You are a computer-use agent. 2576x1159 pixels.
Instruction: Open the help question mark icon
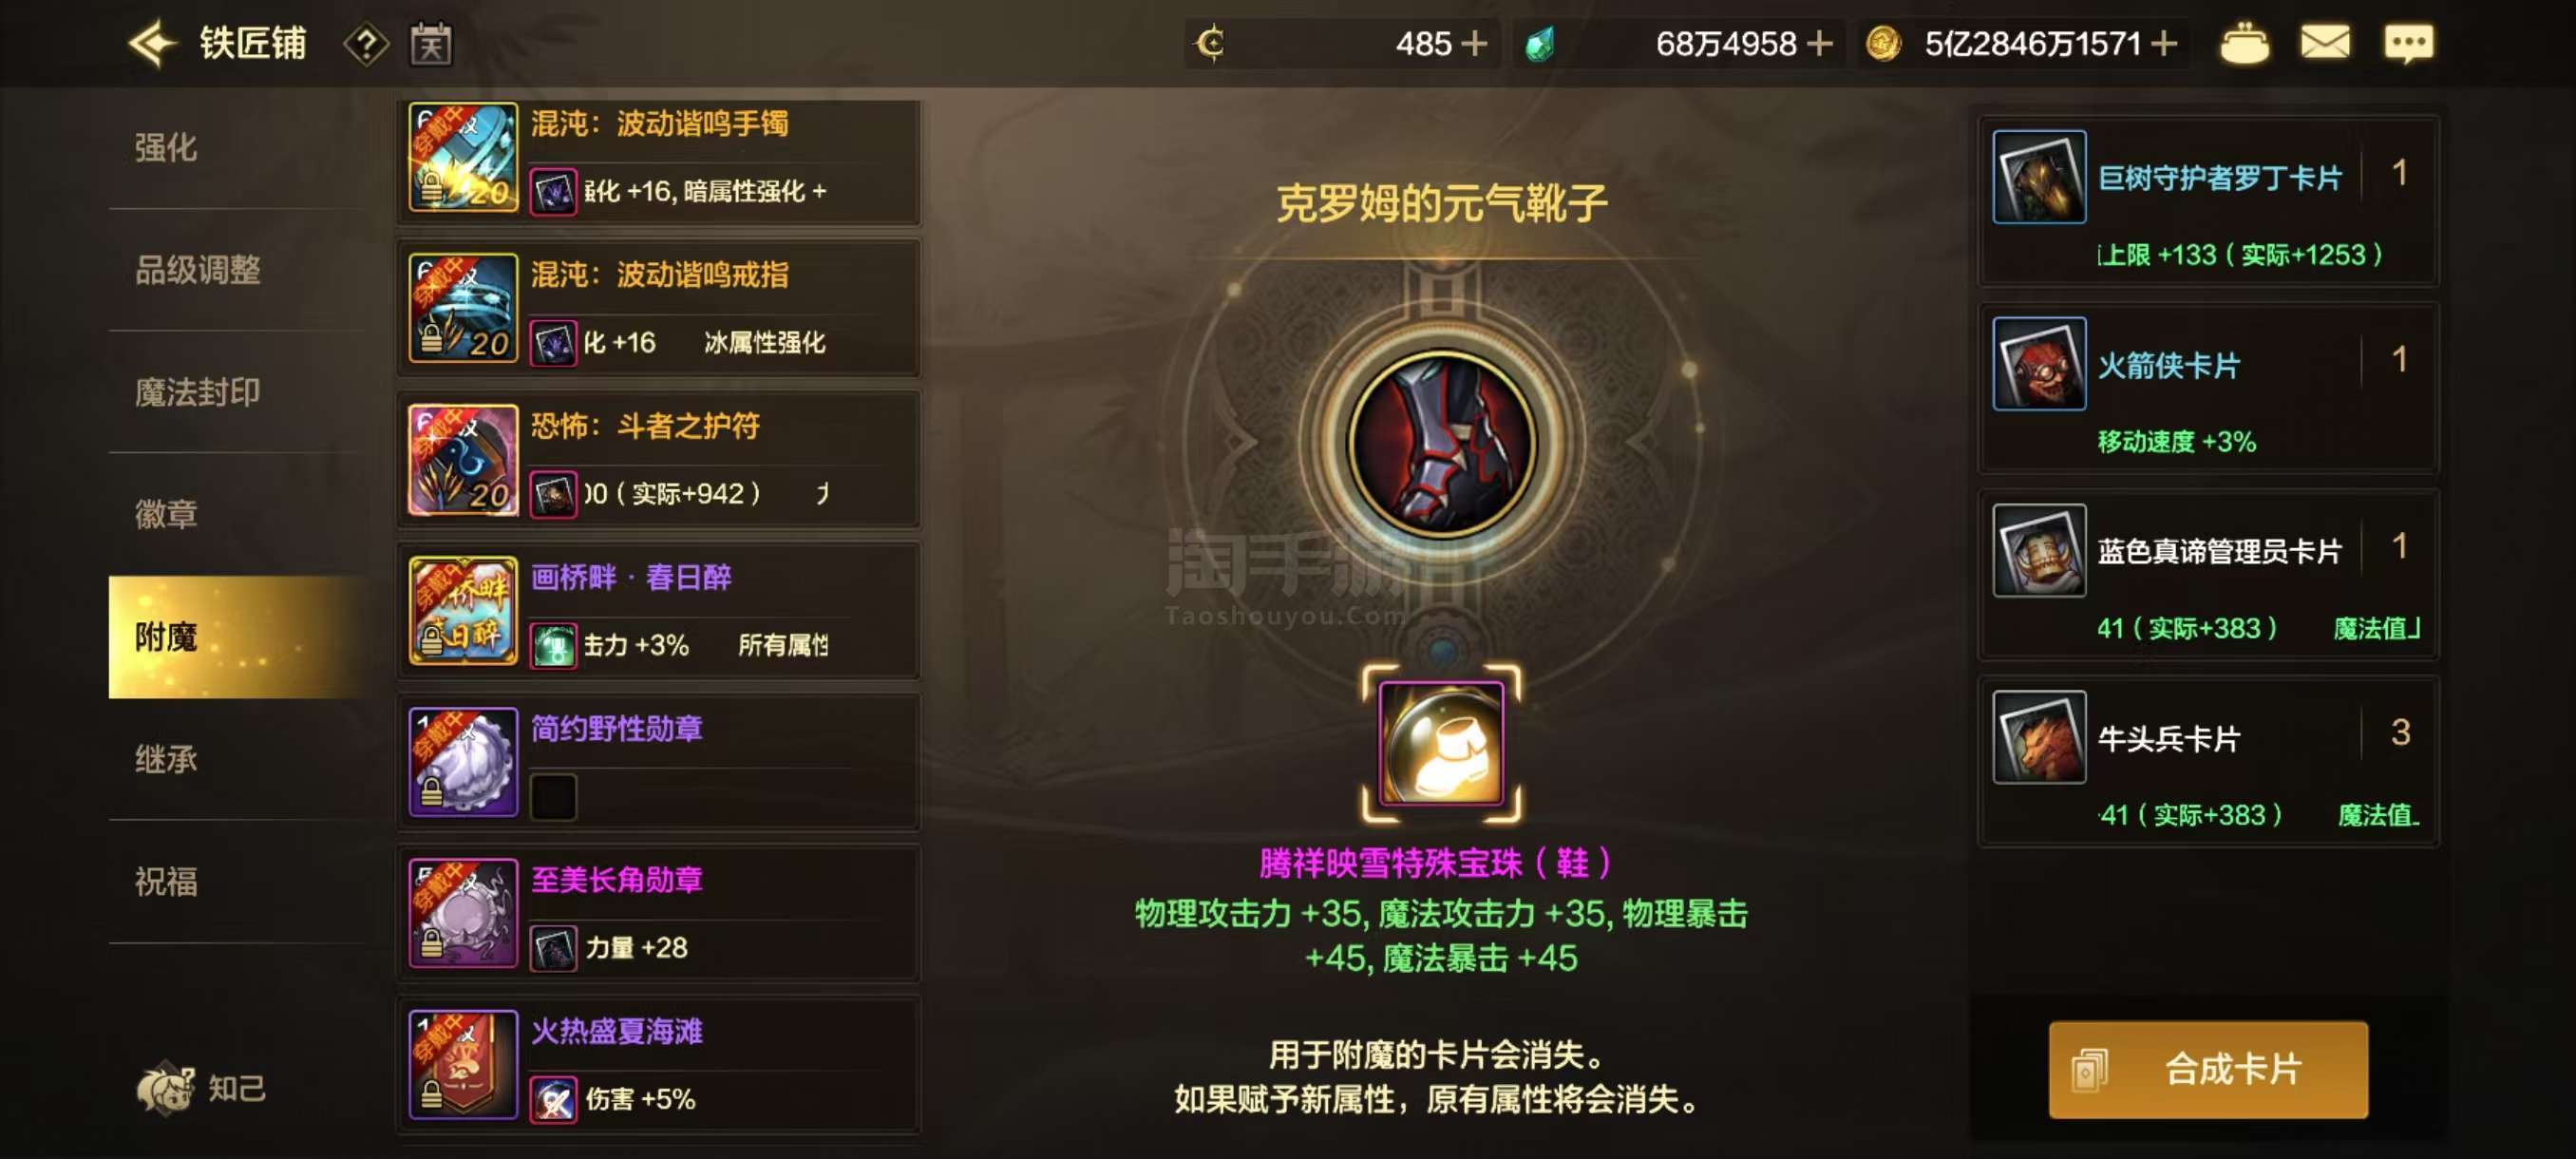[367, 44]
